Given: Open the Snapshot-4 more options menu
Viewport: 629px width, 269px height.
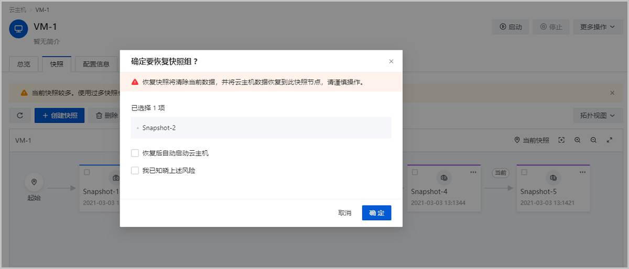Looking at the screenshot, I should point(473,172).
